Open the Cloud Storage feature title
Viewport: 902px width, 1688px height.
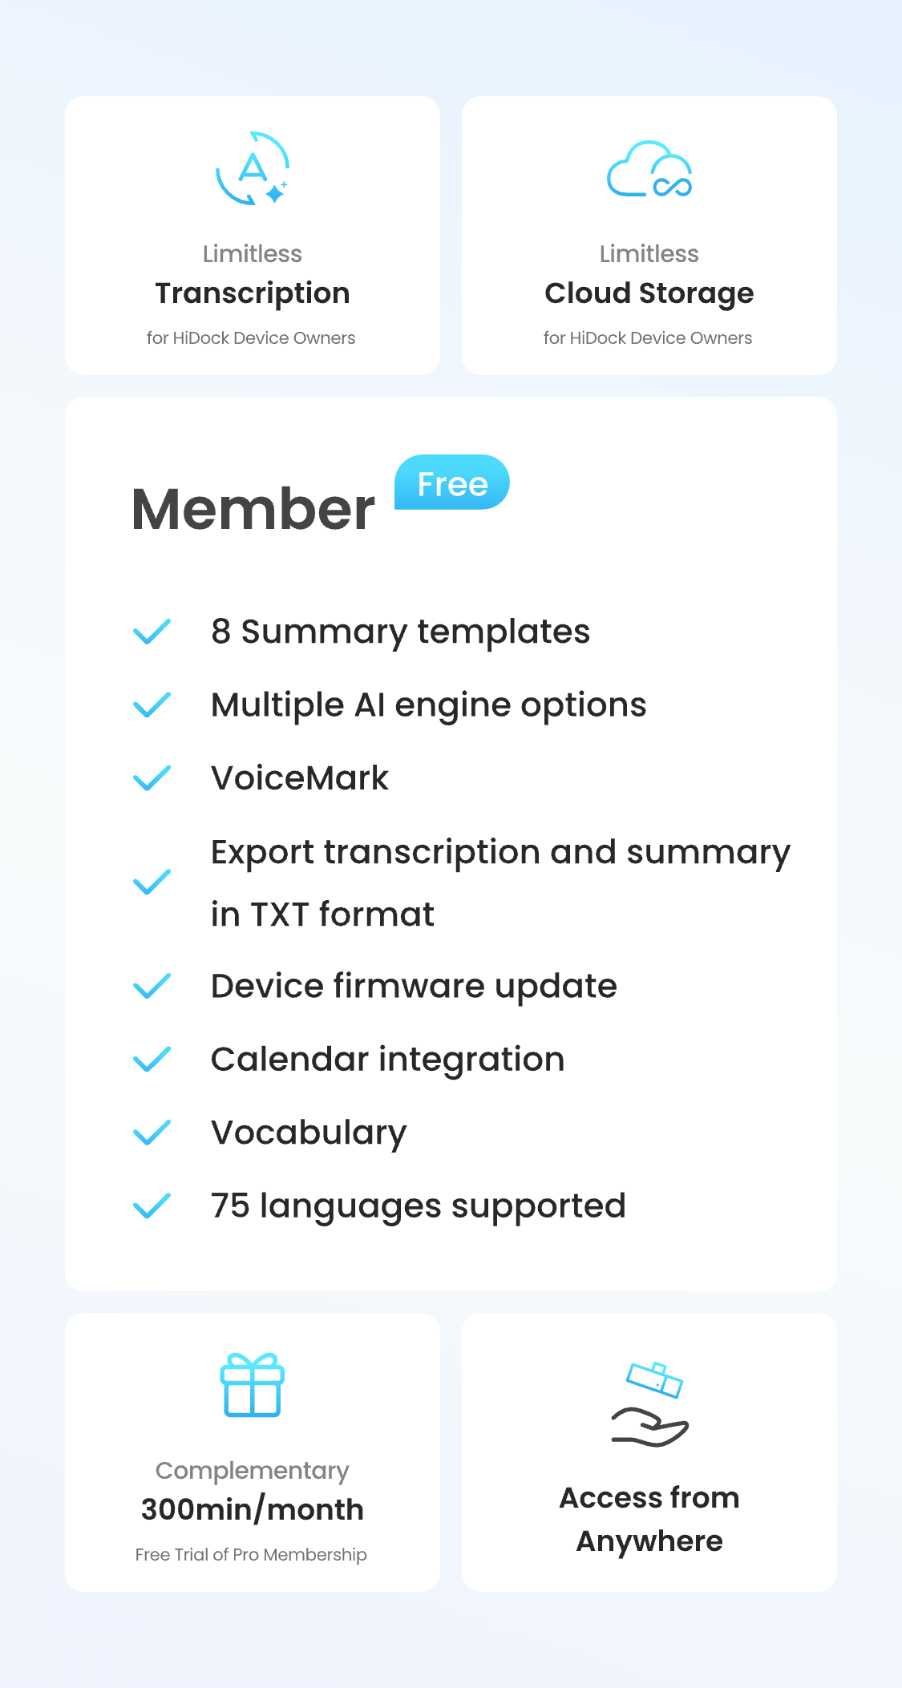pos(649,293)
